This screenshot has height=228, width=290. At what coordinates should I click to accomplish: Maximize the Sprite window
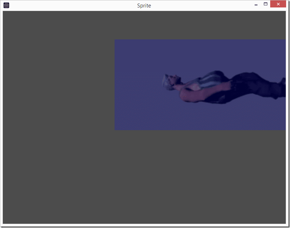click(265, 4)
